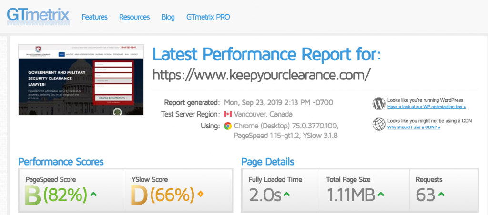Click green arrow beside Requests count
488x215 pixels.
tap(441, 195)
